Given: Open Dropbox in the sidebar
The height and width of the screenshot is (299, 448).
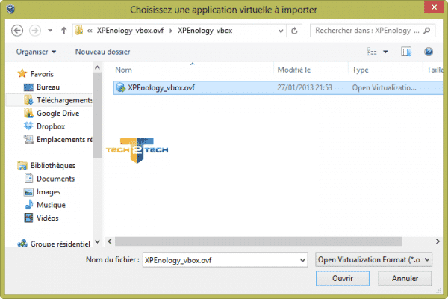Looking at the screenshot, I should 51,126.
